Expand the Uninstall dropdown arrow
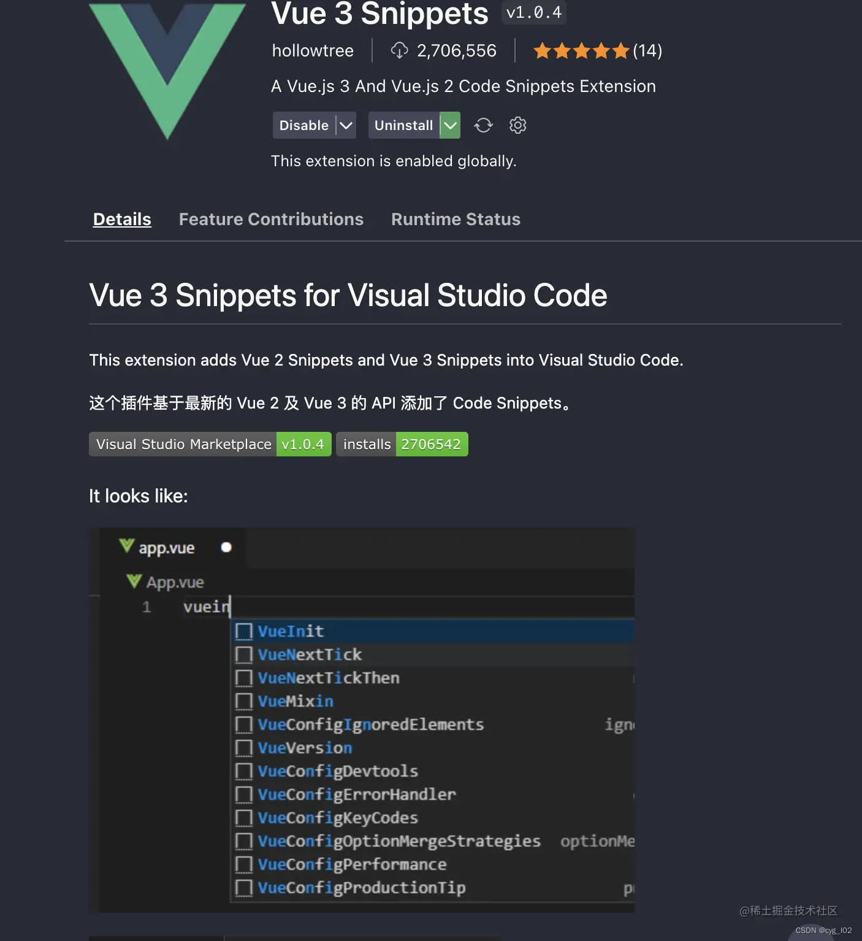This screenshot has height=941, width=862. (x=450, y=125)
